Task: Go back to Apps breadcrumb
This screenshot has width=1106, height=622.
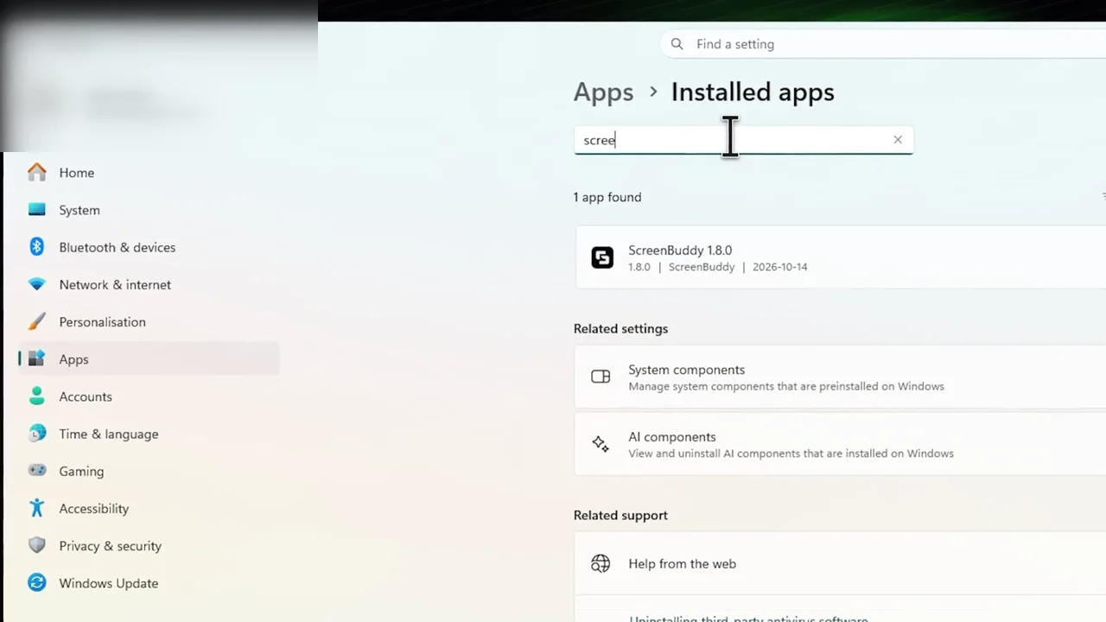Action: coord(603,92)
